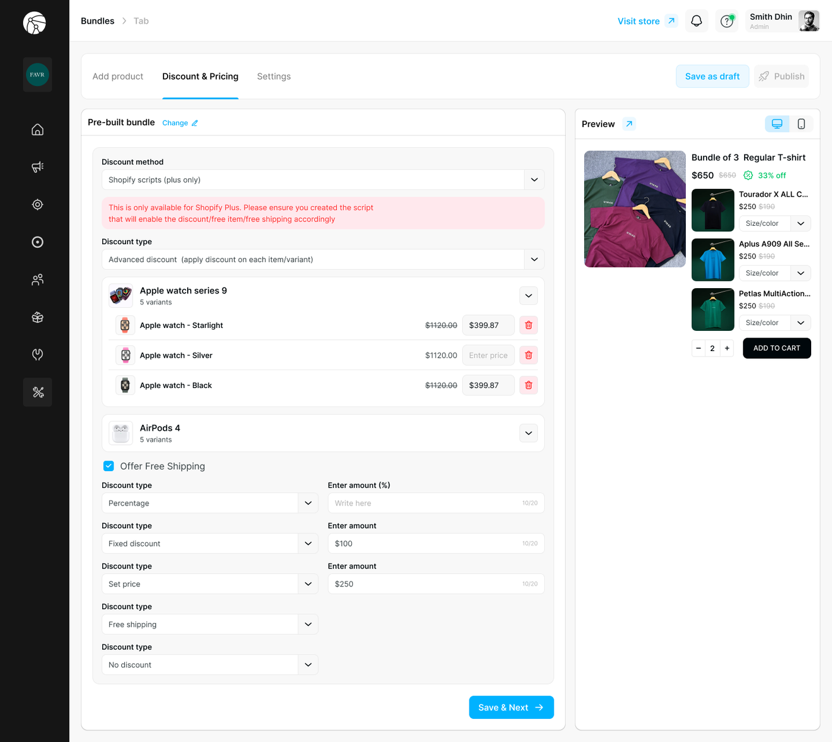
Task: Switch preview to desktop view
Action: pos(777,124)
